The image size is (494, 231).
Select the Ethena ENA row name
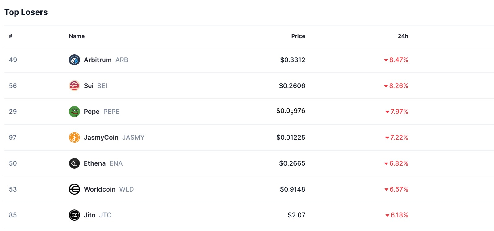(x=103, y=163)
